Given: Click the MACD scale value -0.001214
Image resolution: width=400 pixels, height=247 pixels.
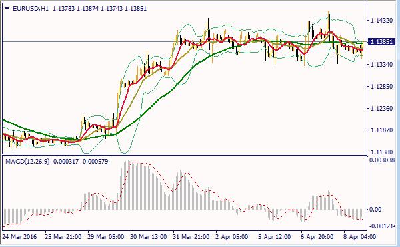Looking at the screenshot, I should (x=382, y=226).
